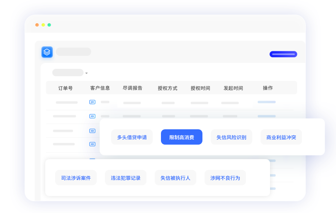Screen dimensions: 336x213
Task: Select the customer info icon in third row
Action: pyautogui.click(x=92, y=131)
